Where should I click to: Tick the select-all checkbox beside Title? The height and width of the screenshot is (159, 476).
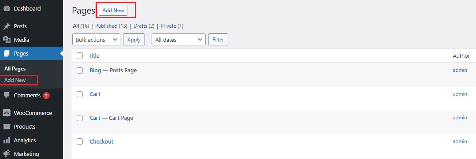80,56
